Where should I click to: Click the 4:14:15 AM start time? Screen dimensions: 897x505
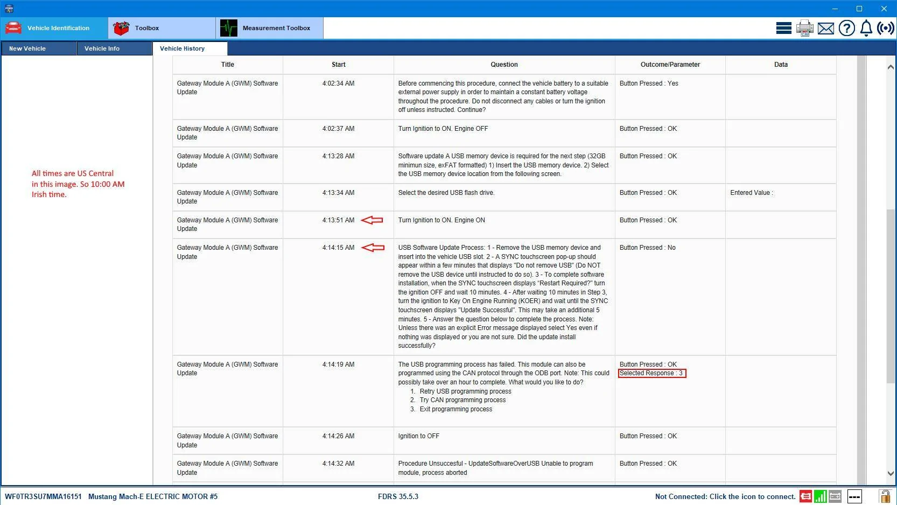[x=339, y=248]
